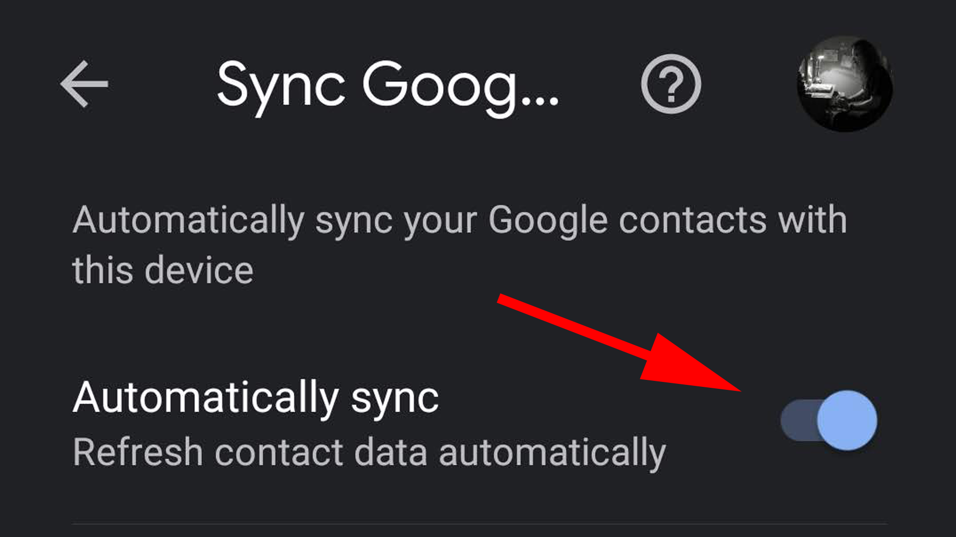Select the "Automatically sync" setting label

click(255, 398)
